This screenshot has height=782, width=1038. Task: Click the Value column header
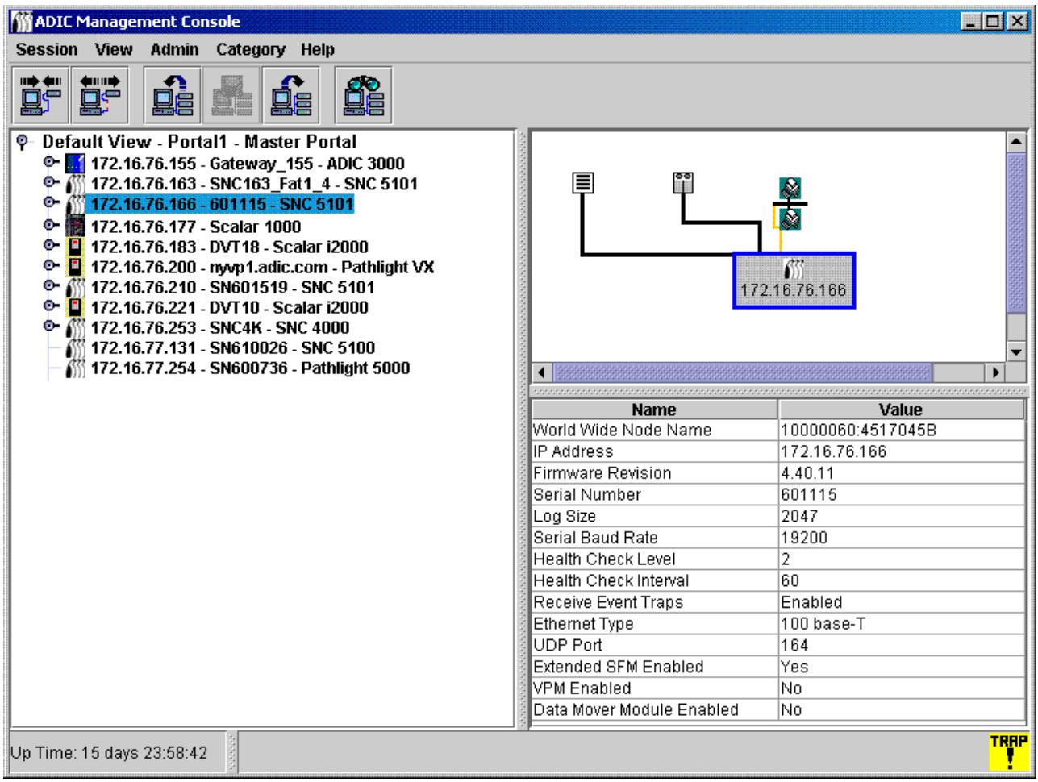click(901, 410)
